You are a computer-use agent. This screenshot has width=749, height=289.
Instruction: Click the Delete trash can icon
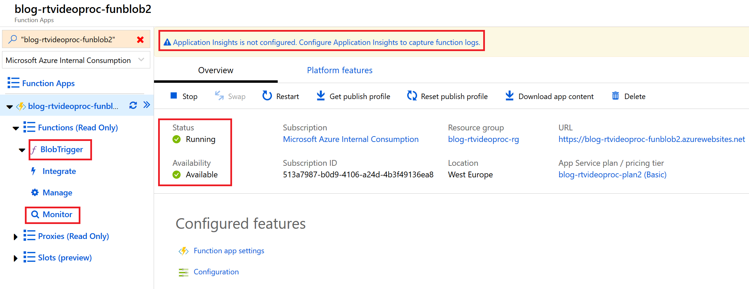(x=615, y=96)
